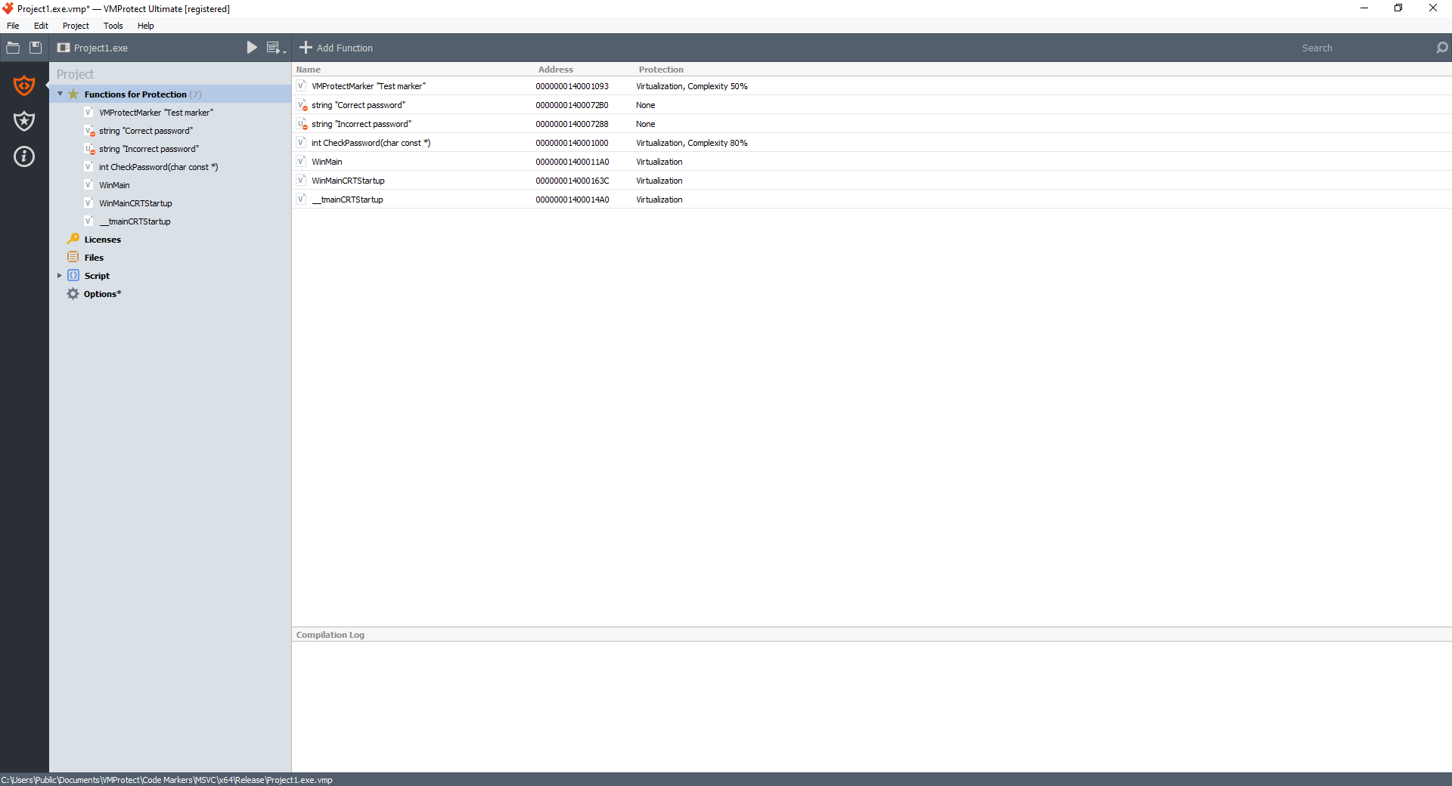Sort by the Name column header
The image size is (1452, 786).
click(x=309, y=70)
